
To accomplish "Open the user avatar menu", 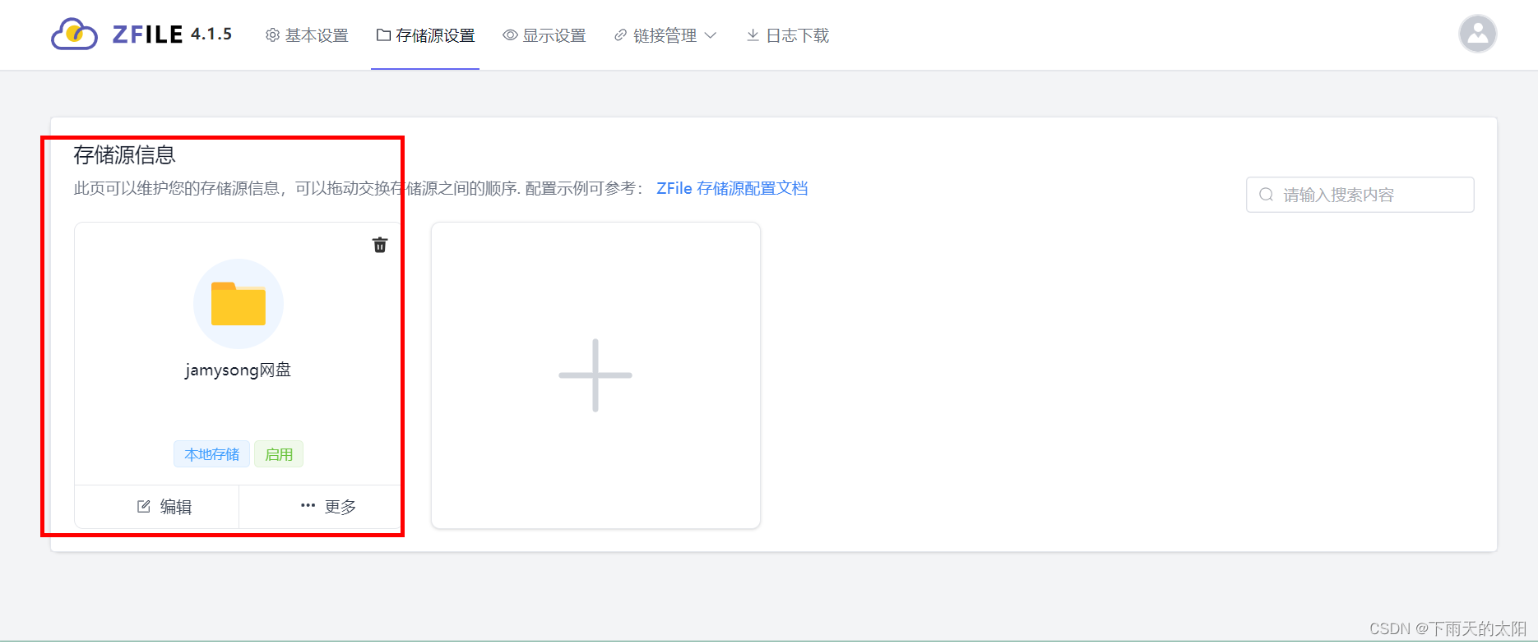I will click(x=1477, y=34).
